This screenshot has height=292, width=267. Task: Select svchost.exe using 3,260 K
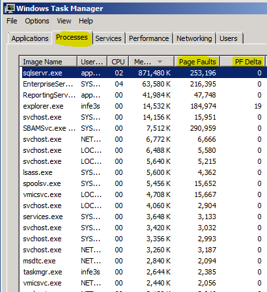pos(143,250)
